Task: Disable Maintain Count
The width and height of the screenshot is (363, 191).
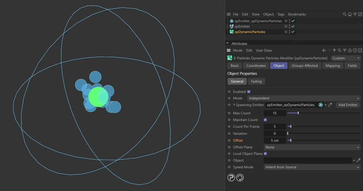Action: 265,120
